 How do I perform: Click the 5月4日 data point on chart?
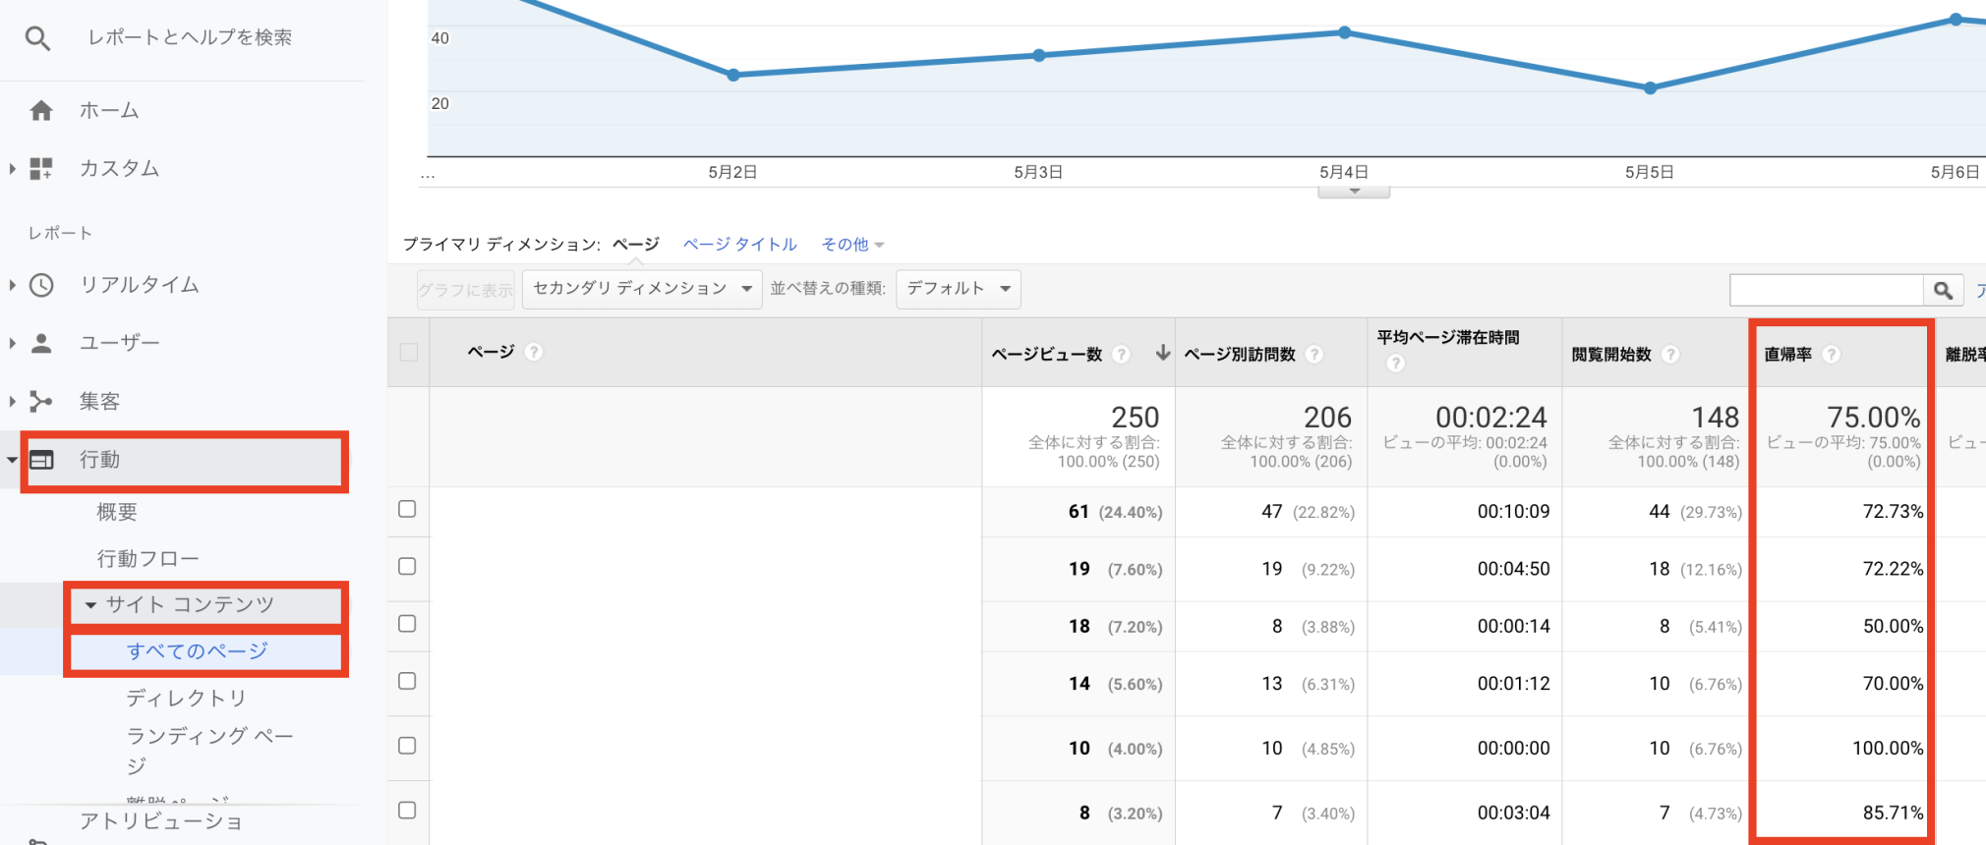[1345, 32]
